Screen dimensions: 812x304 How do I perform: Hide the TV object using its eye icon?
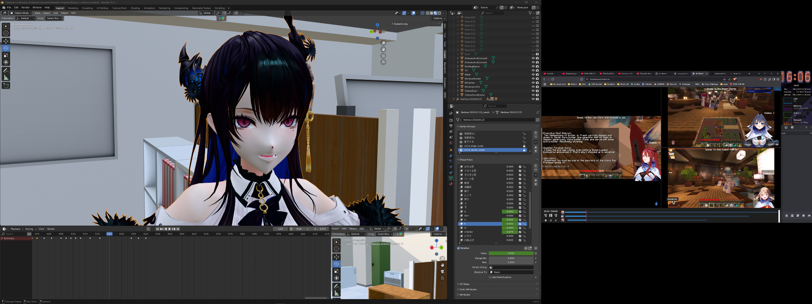coord(533,71)
